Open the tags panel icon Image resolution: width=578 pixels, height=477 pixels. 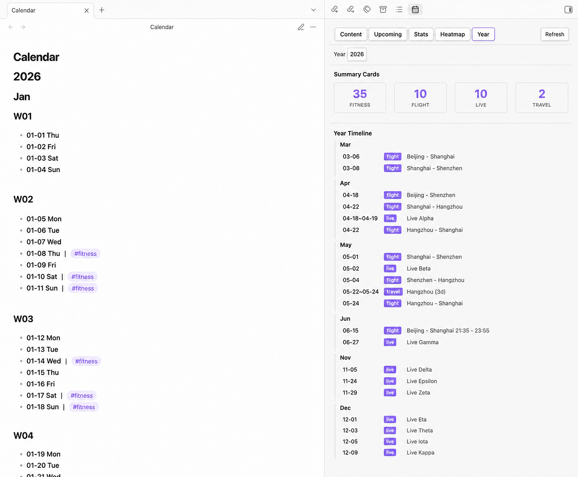[367, 10]
